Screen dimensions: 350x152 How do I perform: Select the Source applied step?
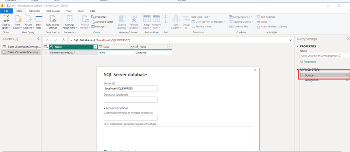pyautogui.click(x=309, y=75)
